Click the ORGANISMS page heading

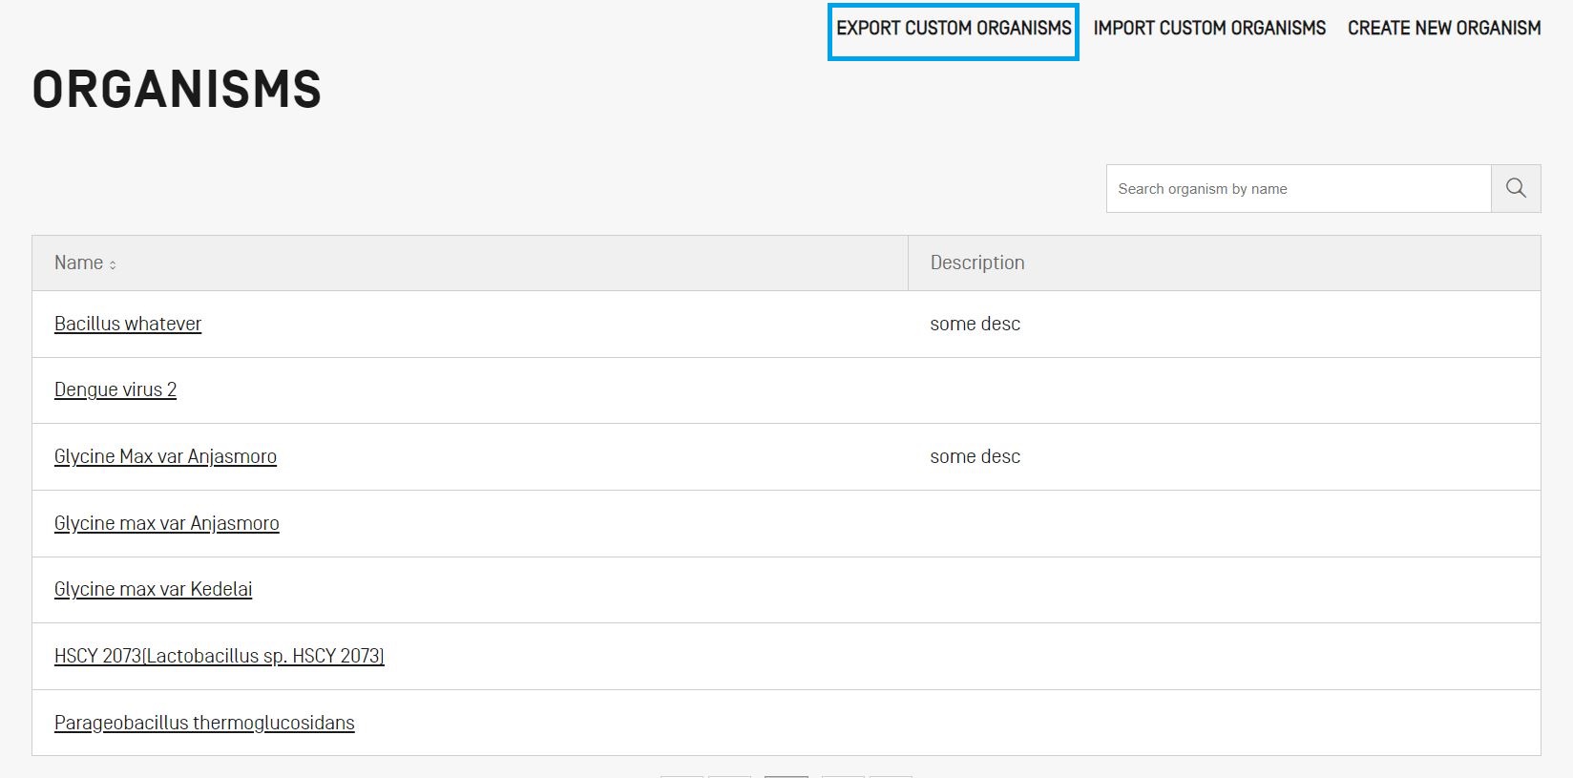click(x=177, y=90)
